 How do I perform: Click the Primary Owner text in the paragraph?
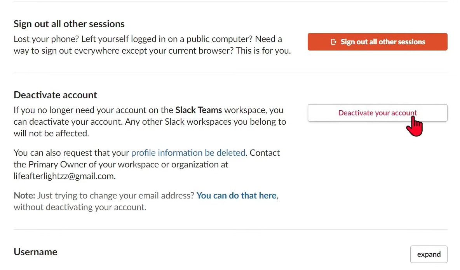[55, 164]
